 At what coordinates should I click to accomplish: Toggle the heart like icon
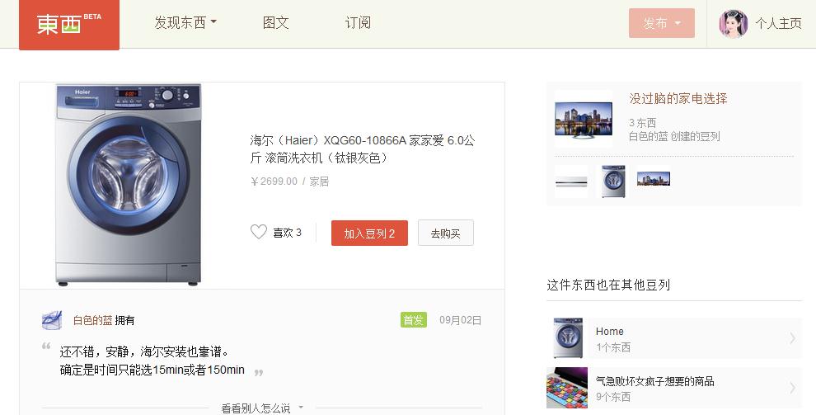point(259,232)
